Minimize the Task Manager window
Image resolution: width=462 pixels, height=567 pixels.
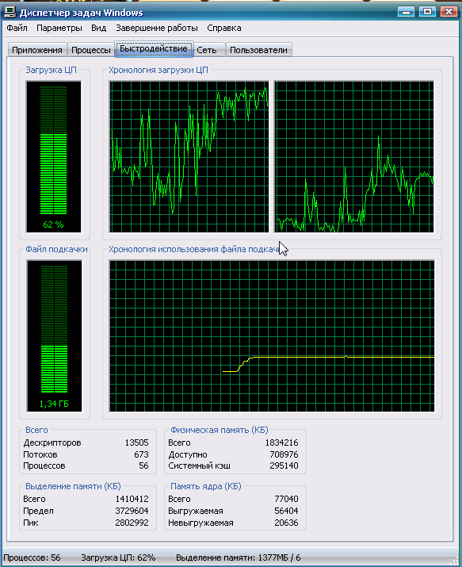point(406,12)
